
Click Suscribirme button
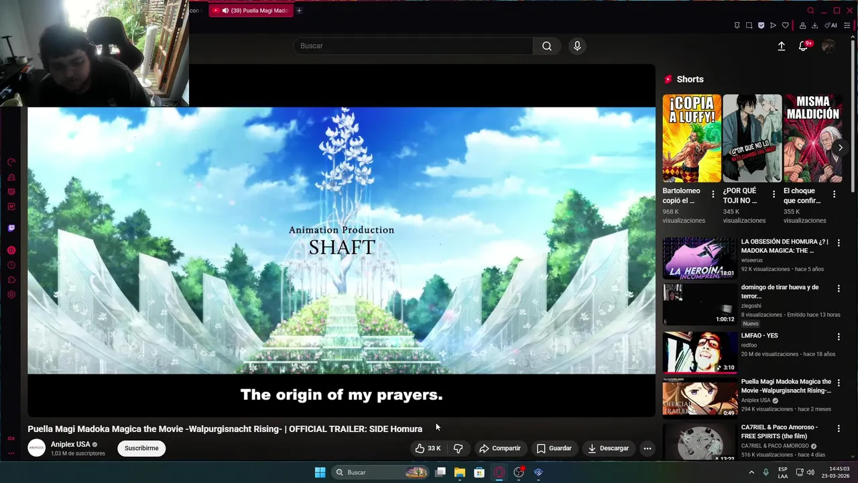click(141, 448)
